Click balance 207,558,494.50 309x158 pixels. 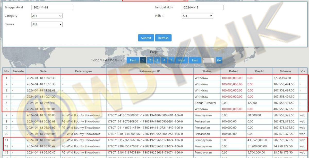(x=284, y=90)
